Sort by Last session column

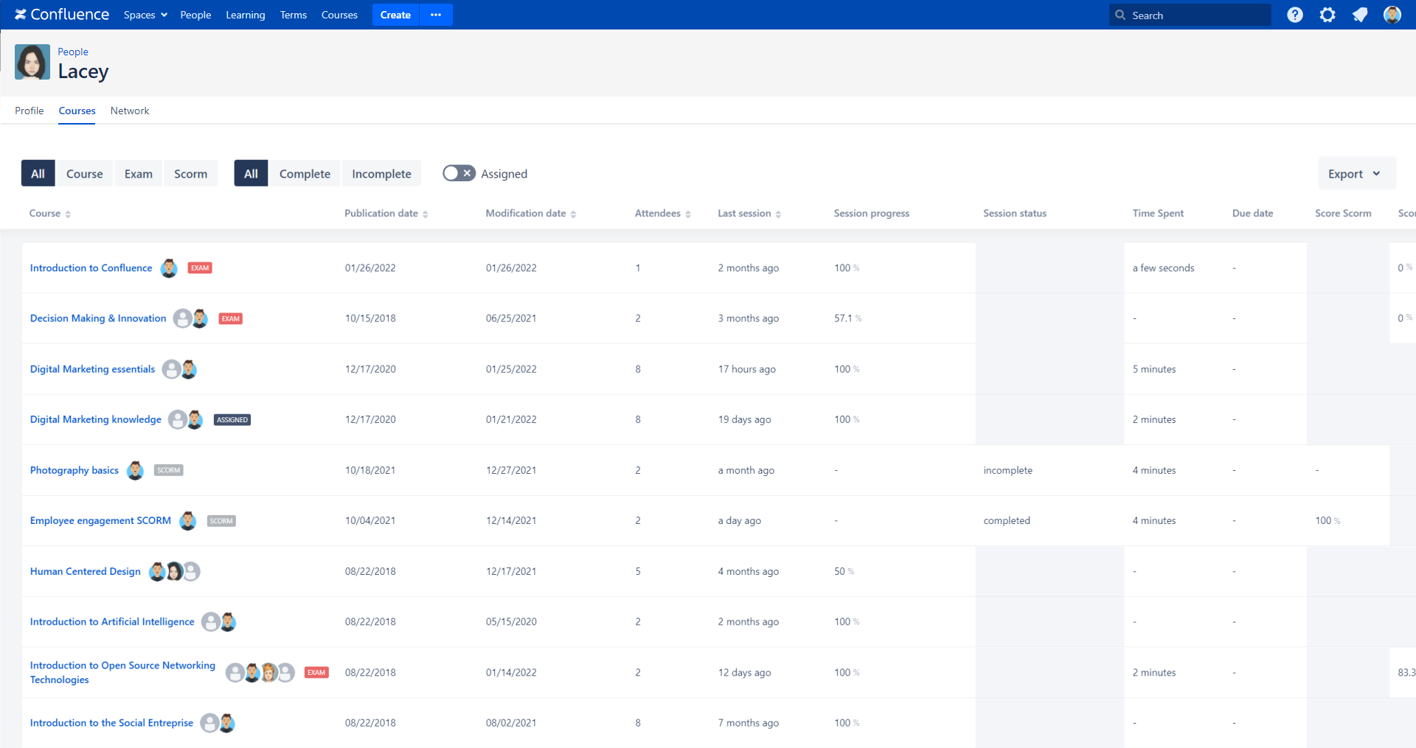(x=749, y=214)
